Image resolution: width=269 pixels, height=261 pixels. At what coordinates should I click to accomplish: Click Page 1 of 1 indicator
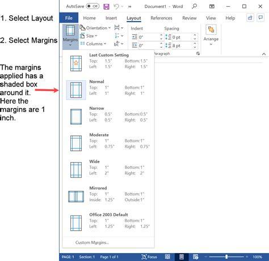tap(109, 257)
